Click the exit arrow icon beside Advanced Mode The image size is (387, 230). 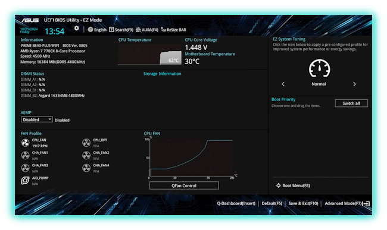[367, 204]
